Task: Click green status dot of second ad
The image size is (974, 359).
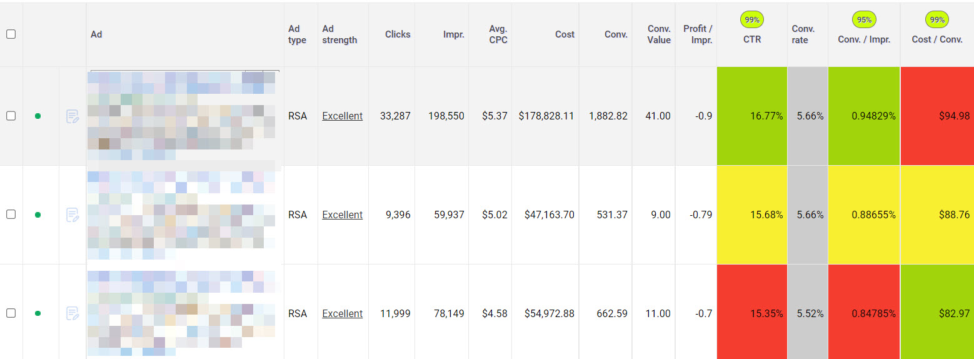Action: click(x=38, y=215)
